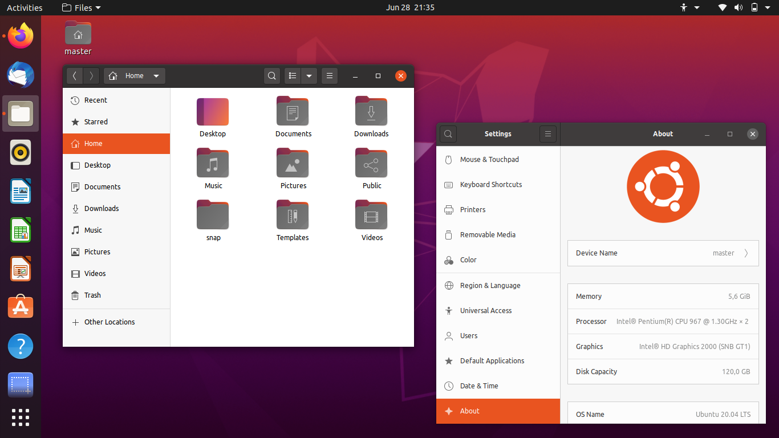Go back with the left arrow button
The image size is (779, 438).
coord(75,76)
